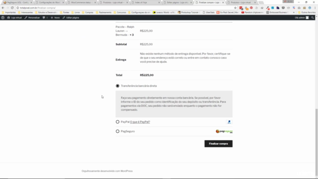Switch to the Index of /loja tab
The width and height of the screenshot is (318, 179).
[146, 2]
